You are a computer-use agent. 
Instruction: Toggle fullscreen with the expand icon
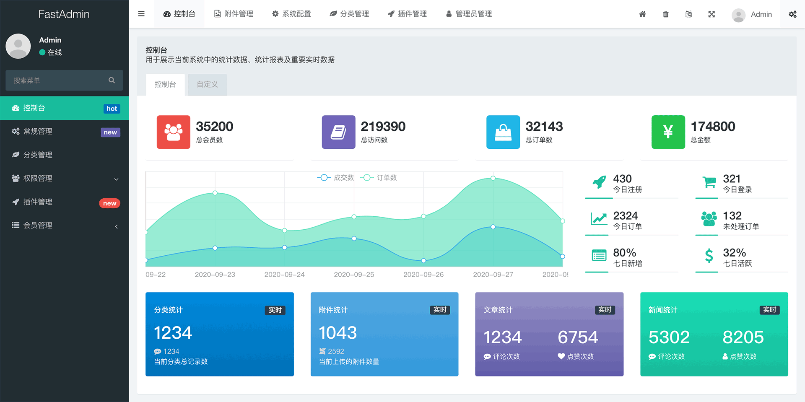[712, 14]
